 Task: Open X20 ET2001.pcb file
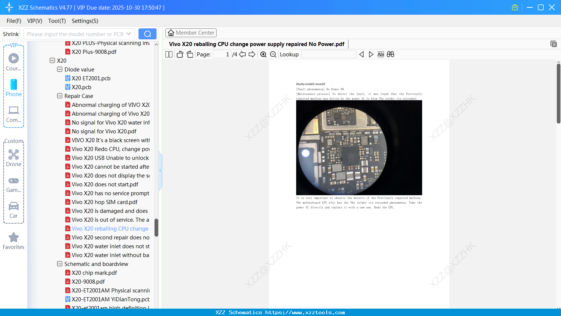[x=91, y=78]
